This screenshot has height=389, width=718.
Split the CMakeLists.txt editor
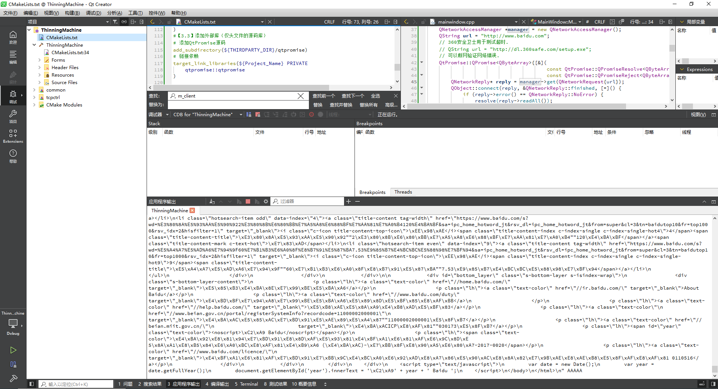pyautogui.click(x=387, y=22)
